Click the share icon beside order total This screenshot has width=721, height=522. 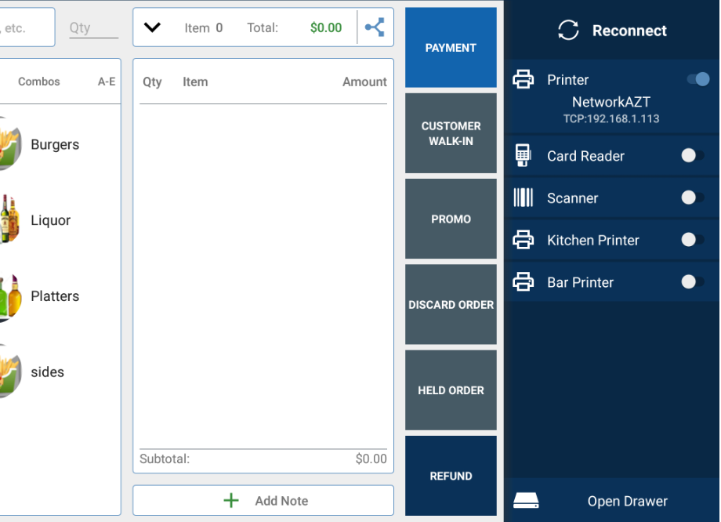375,27
